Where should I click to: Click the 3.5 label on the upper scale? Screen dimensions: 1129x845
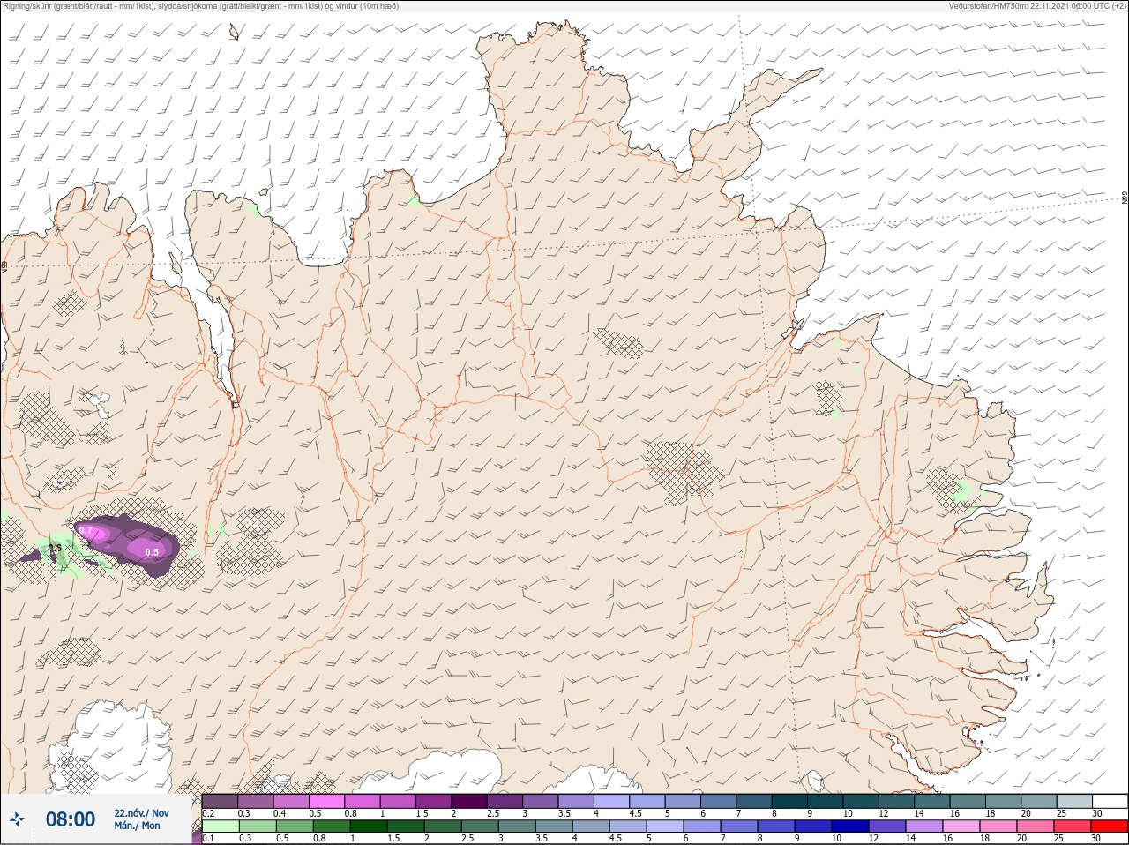565,813
